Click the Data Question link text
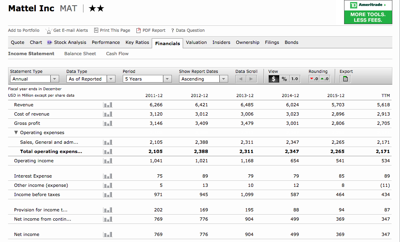Screen dimensions: 400x242 click(190, 30)
